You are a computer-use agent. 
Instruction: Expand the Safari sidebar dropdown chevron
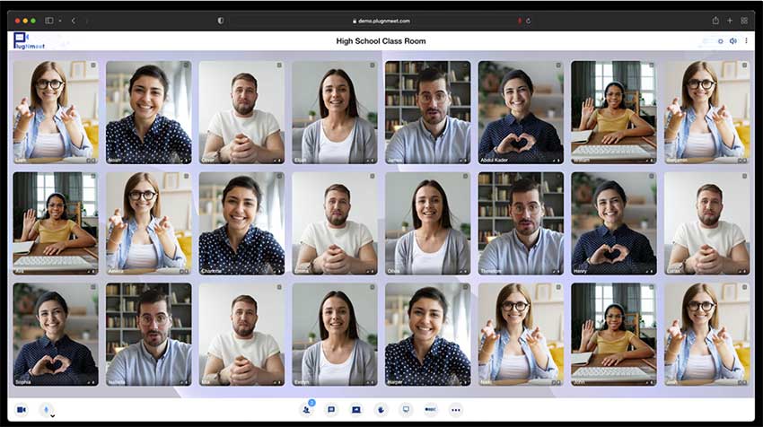click(59, 21)
